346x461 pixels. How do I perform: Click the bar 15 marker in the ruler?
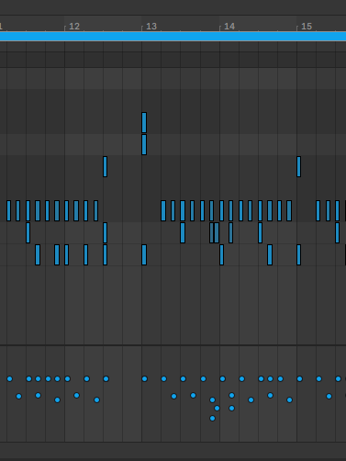point(307,27)
